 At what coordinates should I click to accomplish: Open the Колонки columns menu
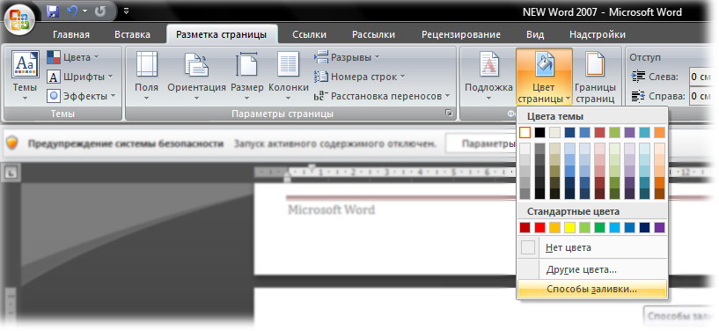(x=289, y=76)
